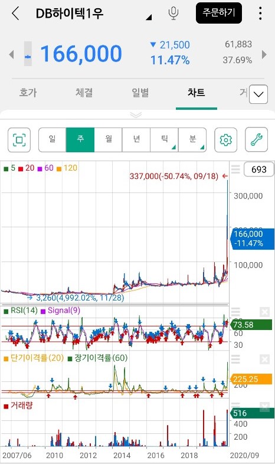Tap the 120 moving average legend
The height and width of the screenshot is (464, 275).
[67, 168]
